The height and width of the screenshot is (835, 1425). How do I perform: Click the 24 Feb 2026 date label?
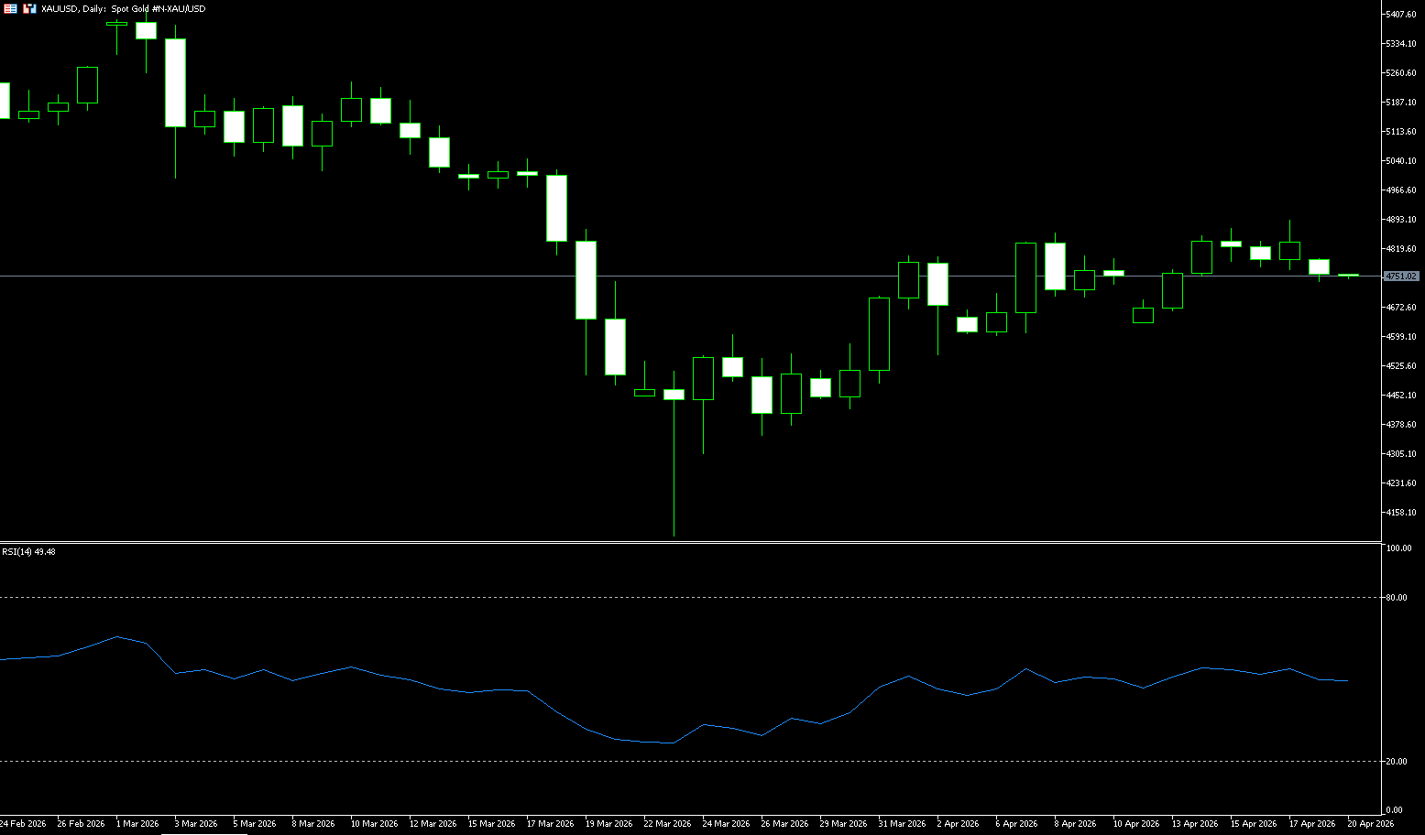pyautogui.click(x=23, y=823)
